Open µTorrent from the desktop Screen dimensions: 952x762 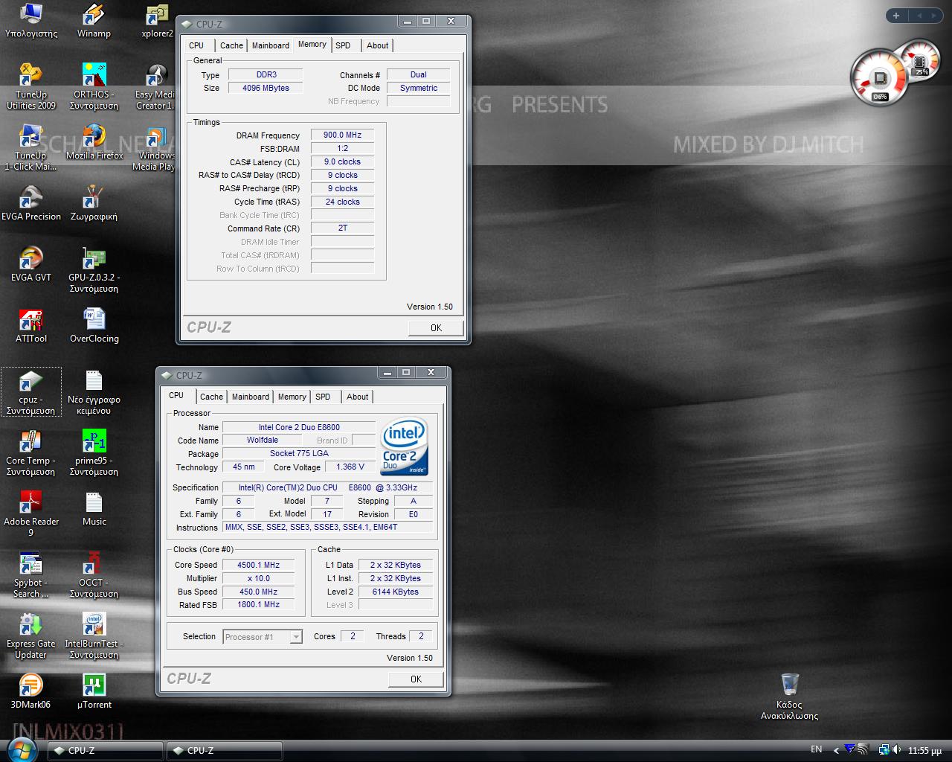coord(94,692)
